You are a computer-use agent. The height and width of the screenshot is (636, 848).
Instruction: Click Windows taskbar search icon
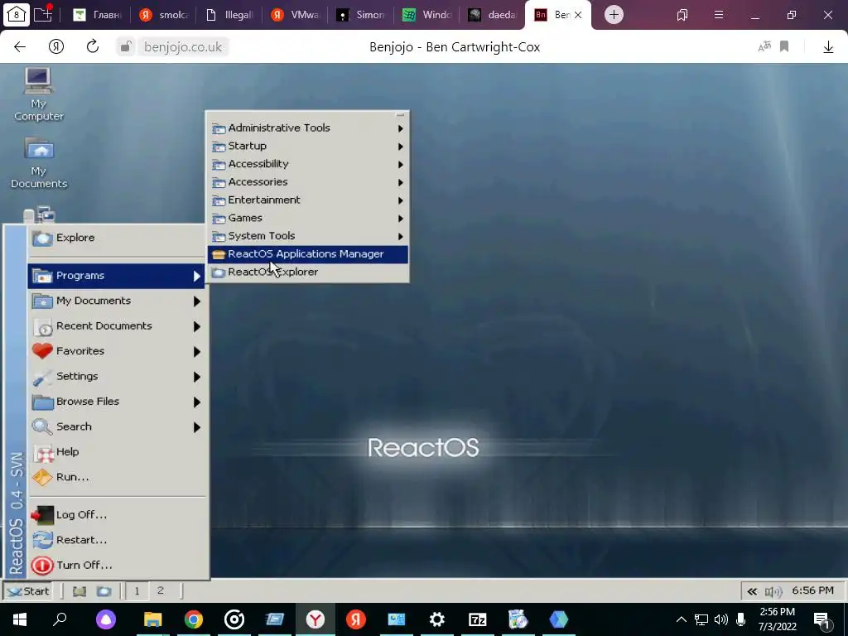60,619
